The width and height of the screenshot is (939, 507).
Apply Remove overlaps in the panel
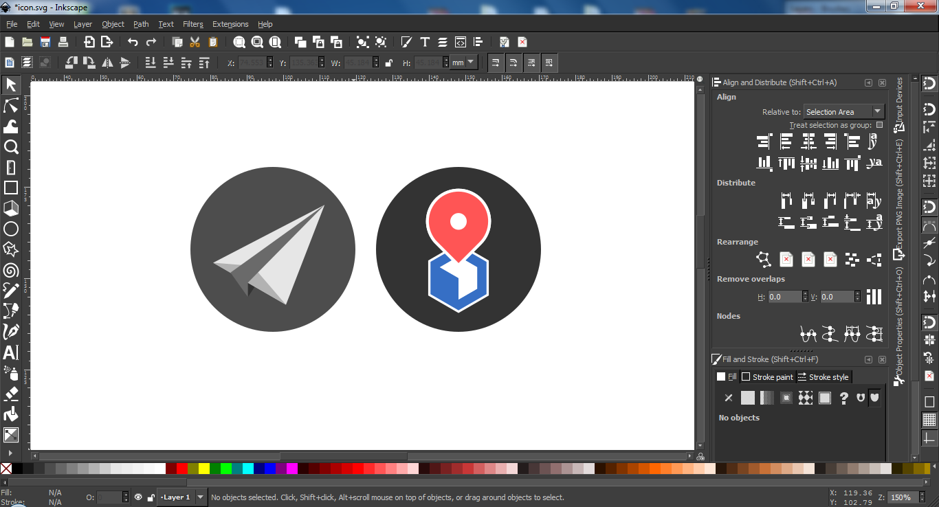pos(874,296)
